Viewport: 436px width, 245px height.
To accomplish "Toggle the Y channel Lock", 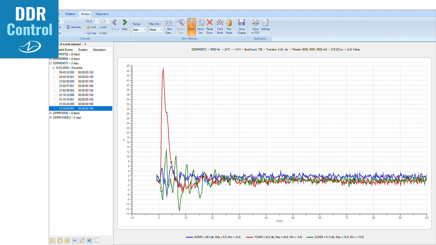I will (91, 27).
